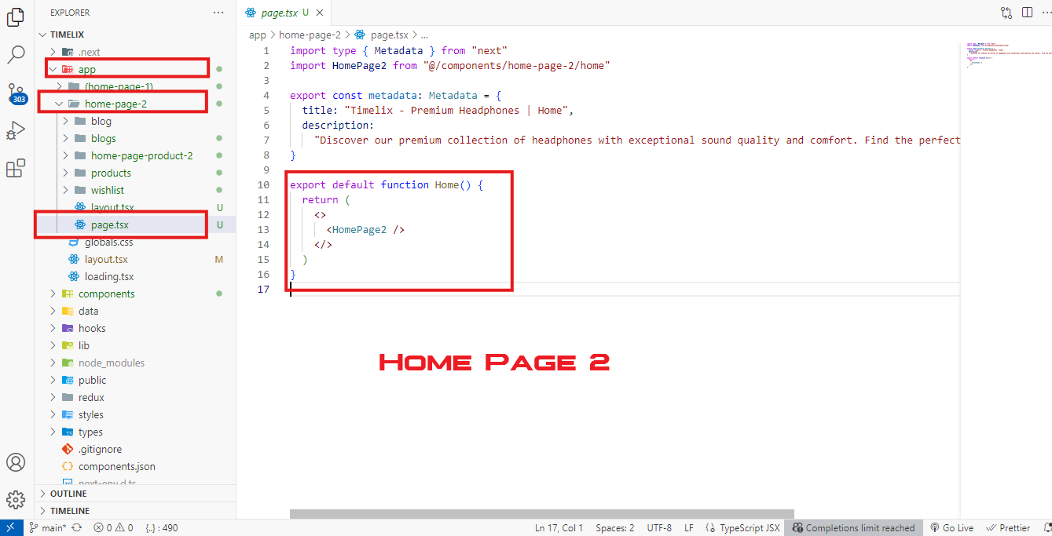Click the main branch indicator in status bar
1052x536 pixels.
pos(48,528)
